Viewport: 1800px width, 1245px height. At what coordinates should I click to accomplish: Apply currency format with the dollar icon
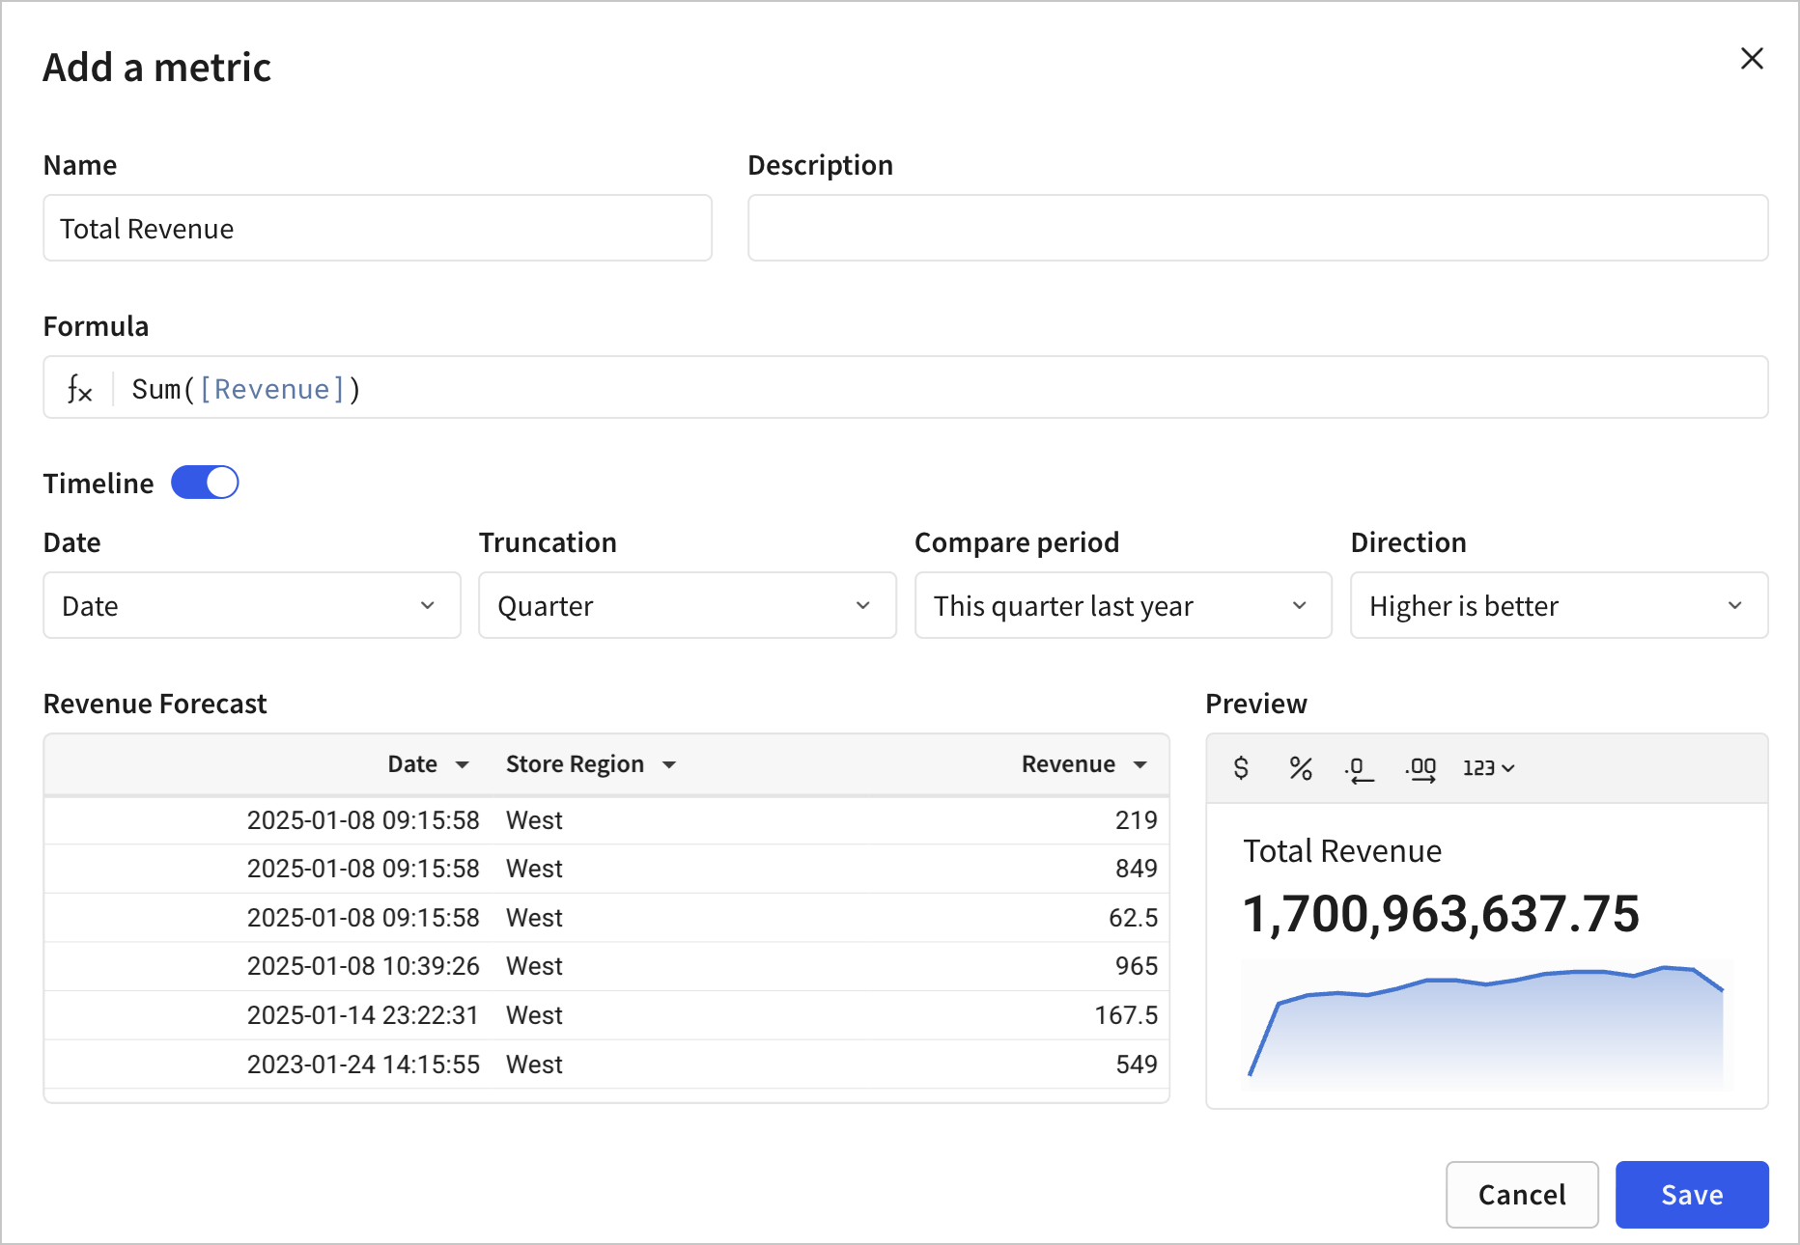click(1241, 768)
